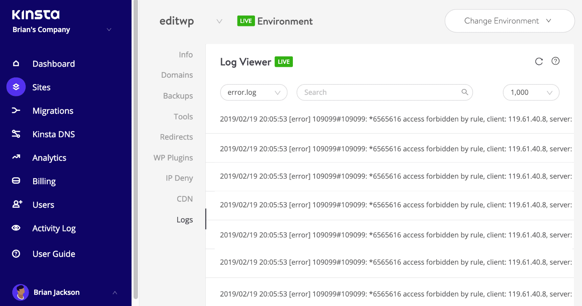The height and width of the screenshot is (306, 582).
Task: Click the LIVE environment badge
Action: coord(246,21)
